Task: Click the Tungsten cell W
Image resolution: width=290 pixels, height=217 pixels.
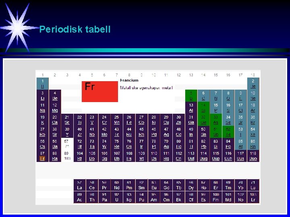Action: (104, 144)
